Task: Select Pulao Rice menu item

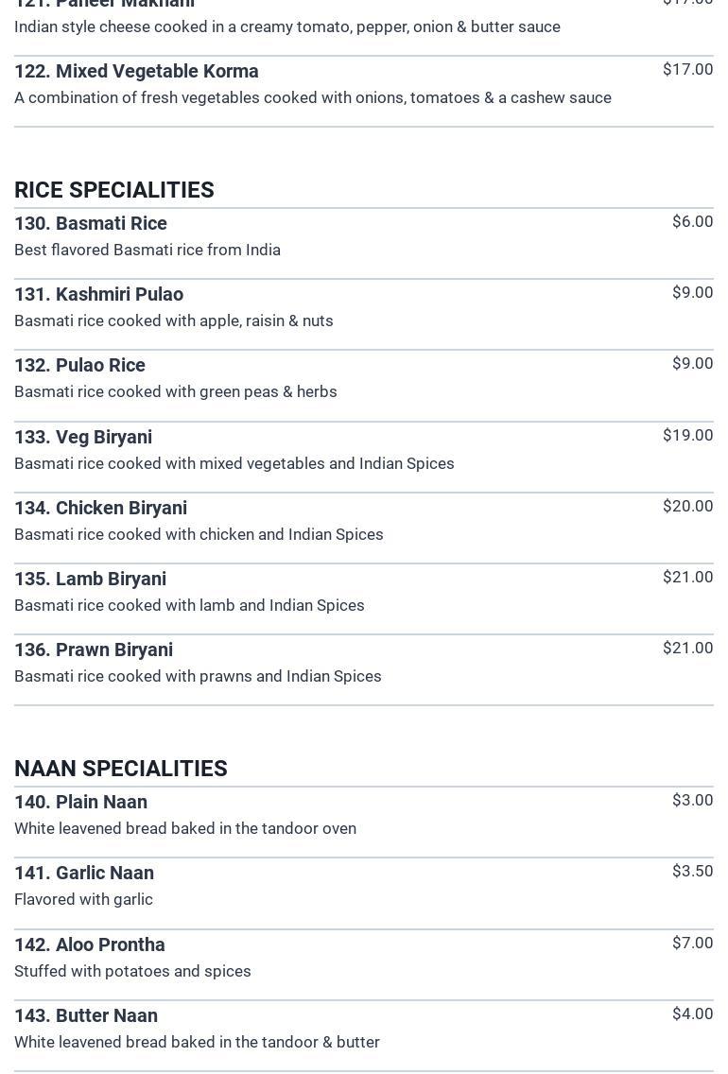Action: coord(79,365)
